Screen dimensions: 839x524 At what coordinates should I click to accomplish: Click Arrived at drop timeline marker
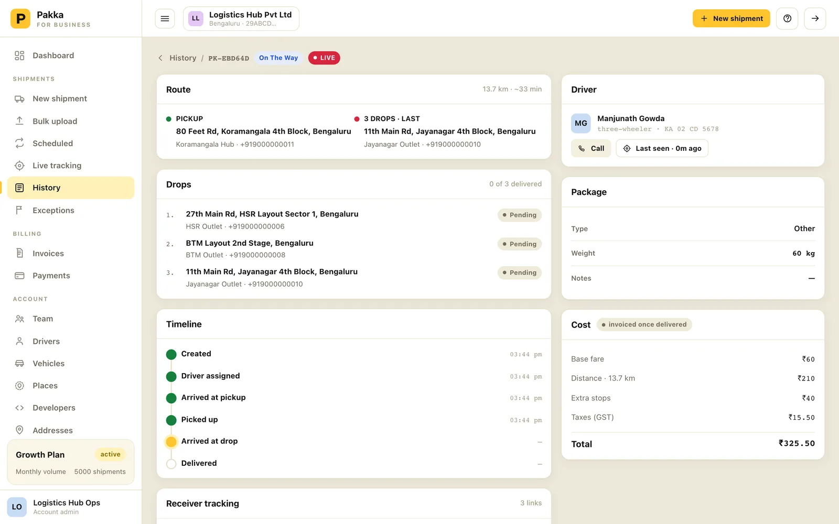click(171, 442)
